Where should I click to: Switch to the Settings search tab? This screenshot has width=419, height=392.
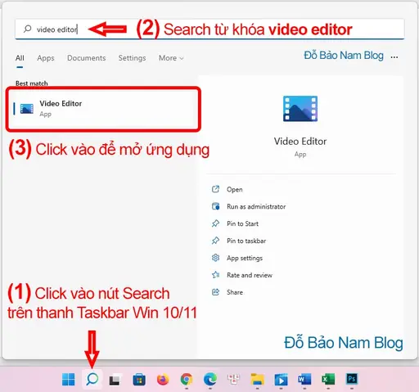[132, 58]
